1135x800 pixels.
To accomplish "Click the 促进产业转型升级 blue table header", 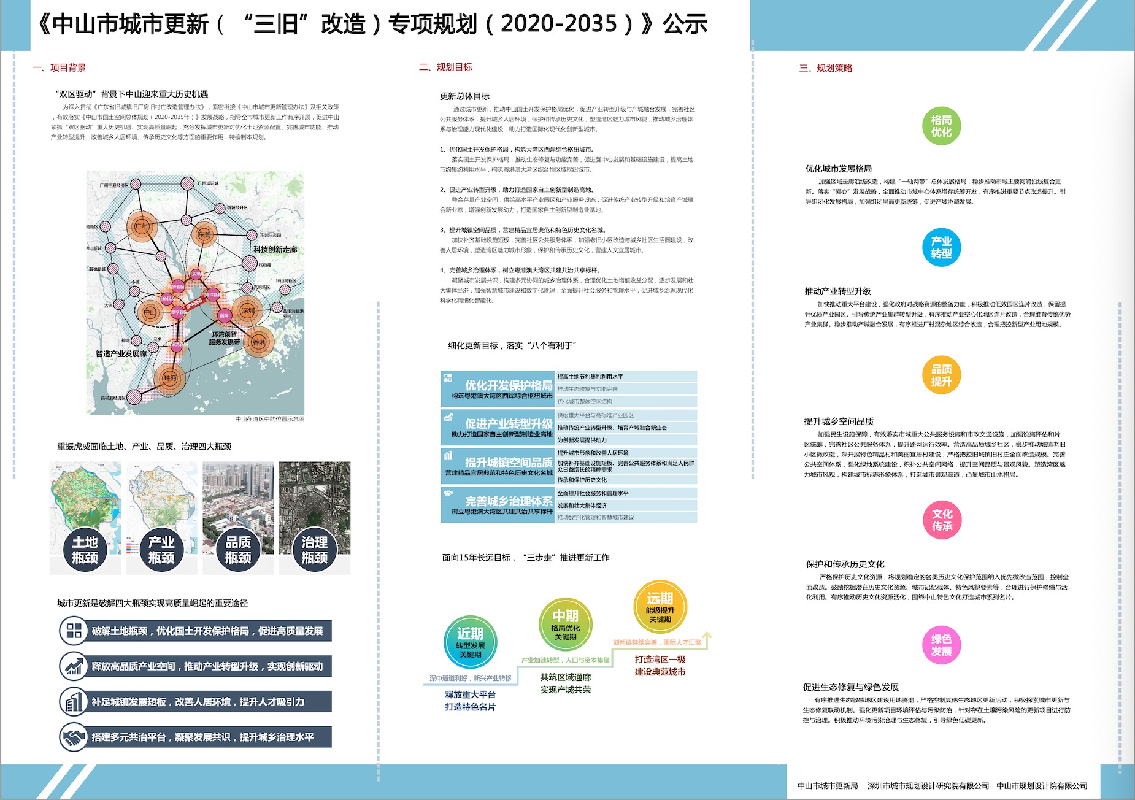I will [x=498, y=427].
